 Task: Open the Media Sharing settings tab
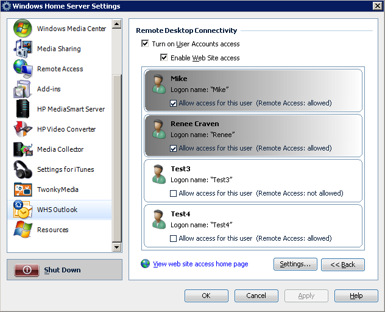59,49
